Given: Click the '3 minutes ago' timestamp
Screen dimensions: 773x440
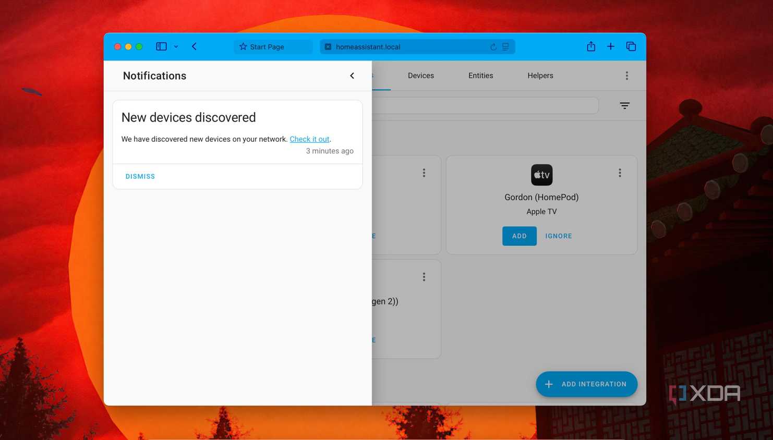Looking at the screenshot, I should (x=330, y=151).
